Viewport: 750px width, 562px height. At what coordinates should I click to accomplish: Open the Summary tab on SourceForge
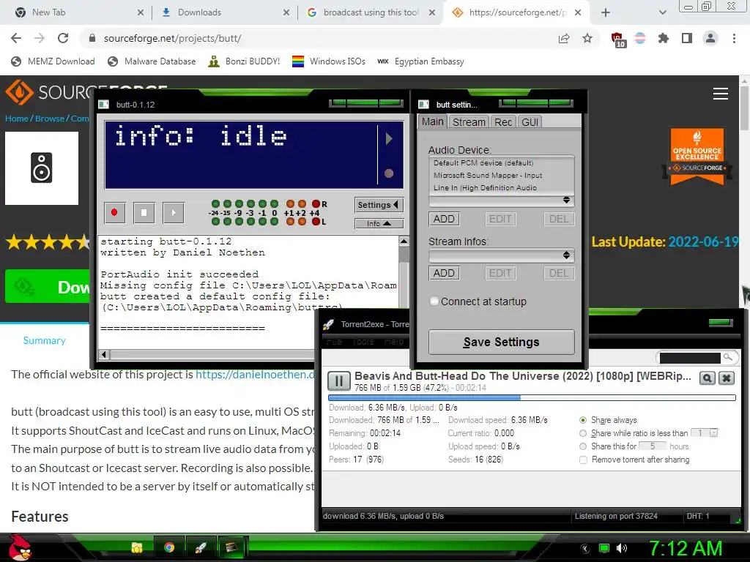point(45,340)
